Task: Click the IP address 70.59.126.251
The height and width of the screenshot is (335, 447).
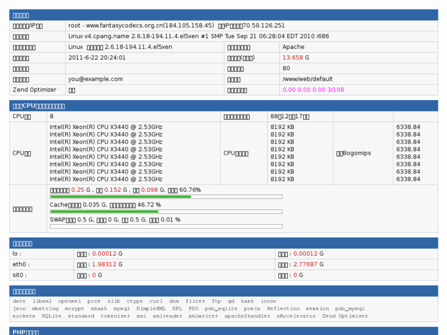Action: (264, 26)
